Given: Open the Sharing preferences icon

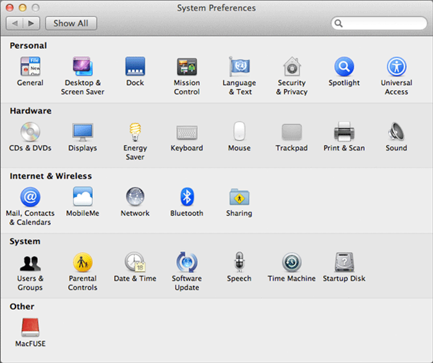Looking at the screenshot, I should (239, 197).
